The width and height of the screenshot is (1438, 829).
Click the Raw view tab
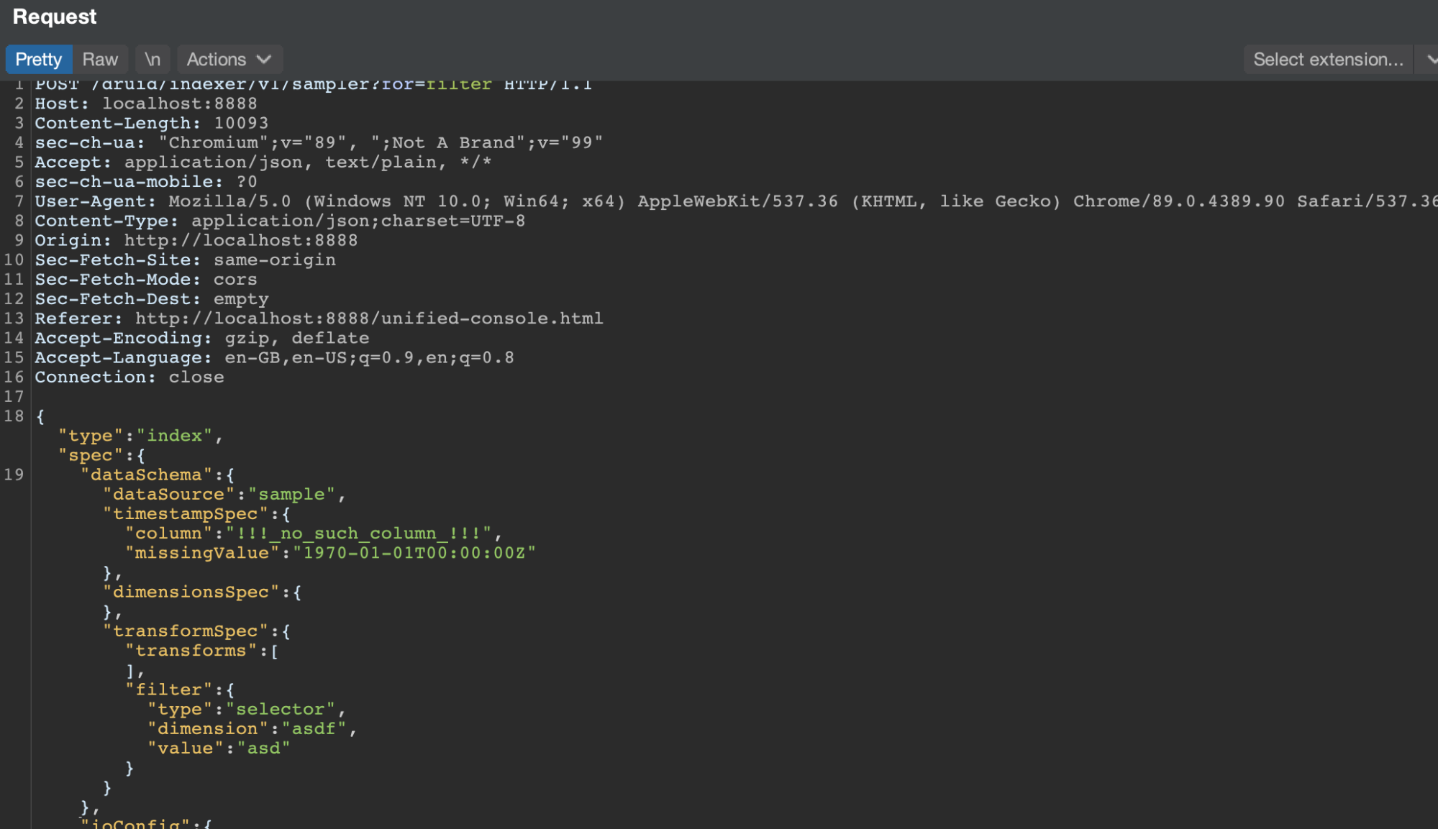click(x=101, y=59)
